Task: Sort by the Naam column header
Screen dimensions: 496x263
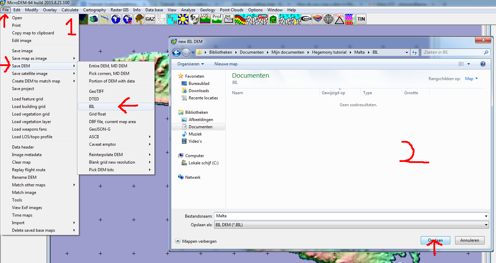Action: [x=275, y=93]
